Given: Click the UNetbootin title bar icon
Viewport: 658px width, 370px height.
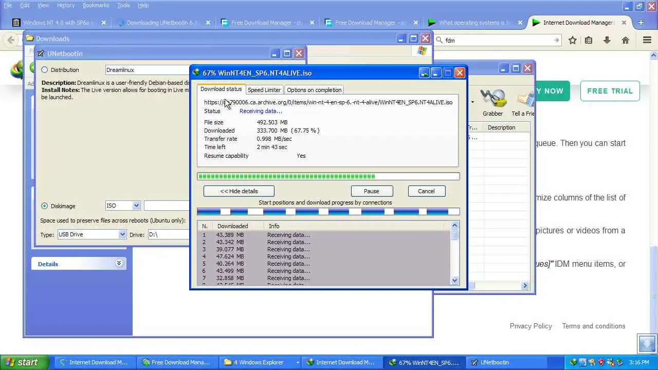Looking at the screenshot, I should (x=41, y=53).
